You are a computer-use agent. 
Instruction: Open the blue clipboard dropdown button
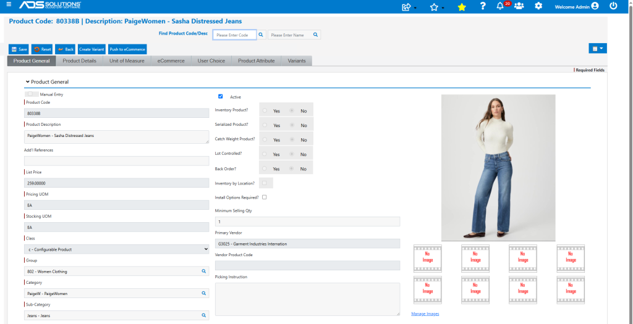coord(598,48)
